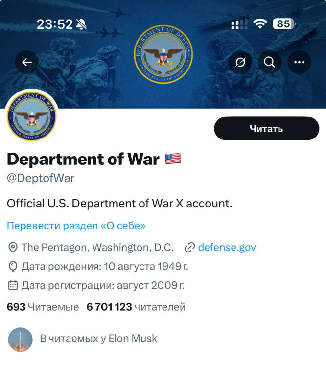
Task: Tap the В читаемых у Elon Musk text
Action: pyautogui.click(x=98, y=339)
